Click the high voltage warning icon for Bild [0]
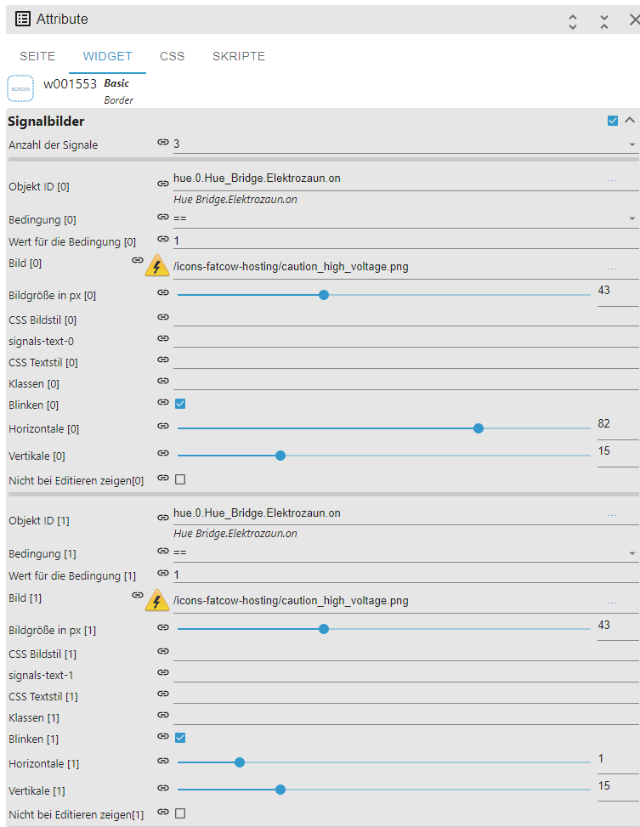 pos(157,266)
